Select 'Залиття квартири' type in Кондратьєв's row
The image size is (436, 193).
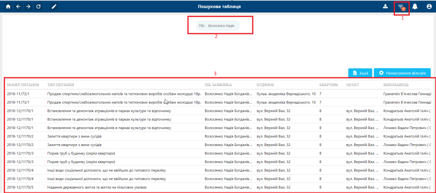74,136
